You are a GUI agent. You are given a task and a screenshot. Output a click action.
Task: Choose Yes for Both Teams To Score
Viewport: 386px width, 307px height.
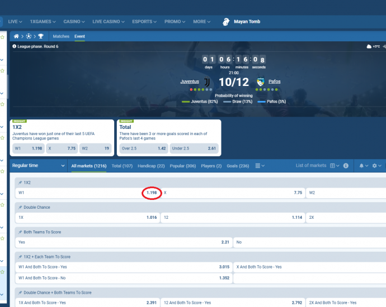(x=123, y=242)
